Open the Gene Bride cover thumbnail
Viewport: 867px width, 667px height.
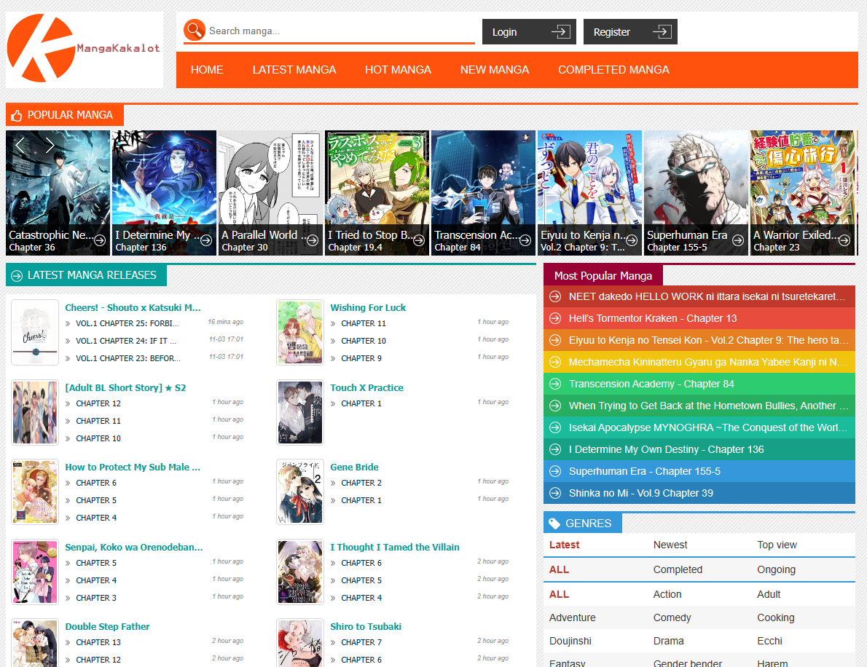pos(300,492)
